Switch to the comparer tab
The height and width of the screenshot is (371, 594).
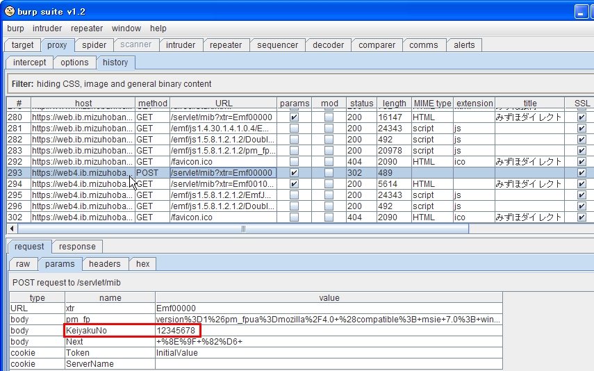(377, 45)
